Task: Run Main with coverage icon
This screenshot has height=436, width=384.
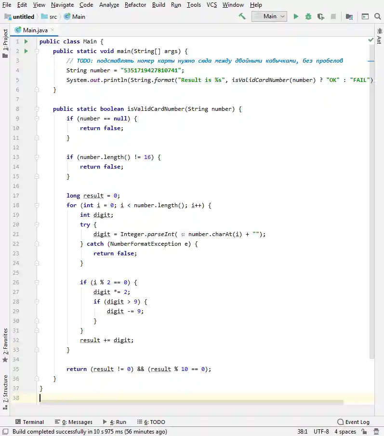Action: (x=320, y=17)
